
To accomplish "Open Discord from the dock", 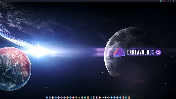I will [120, 97].
